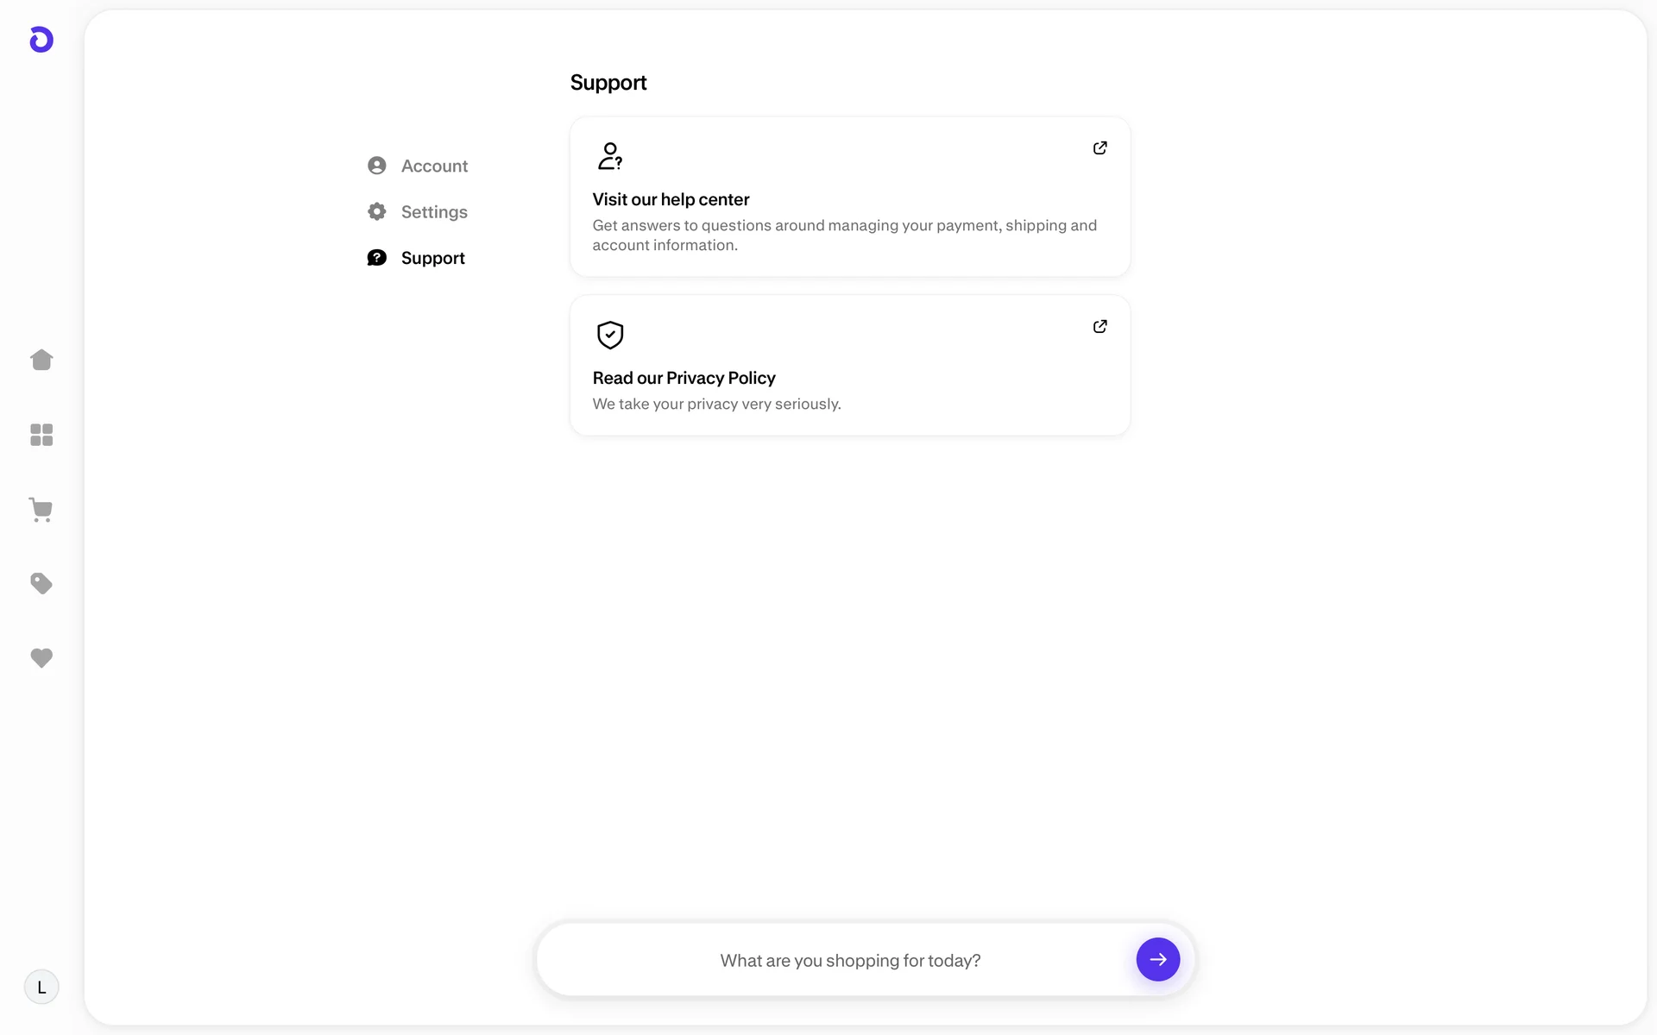
Task: Click Privacy Policy external link icon
Action: pos(1099,327)
